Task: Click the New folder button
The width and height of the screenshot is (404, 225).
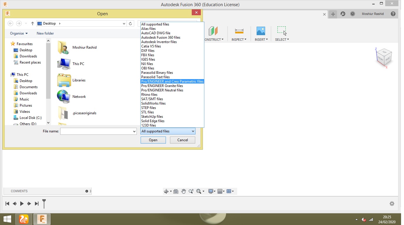Action: pyautogui.click(x=45, y=33)
